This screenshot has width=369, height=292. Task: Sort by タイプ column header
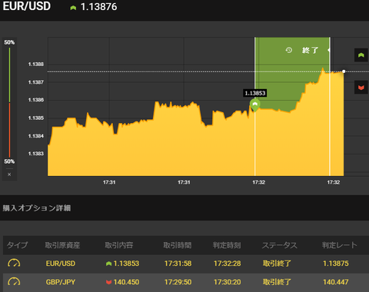[x=17, y=245]
